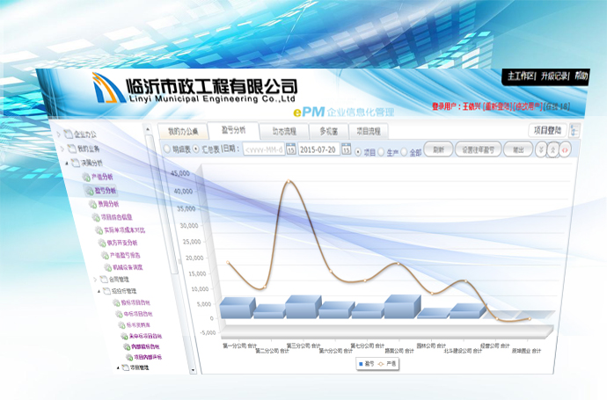Click the 刷新 button

tap(438, 149)
